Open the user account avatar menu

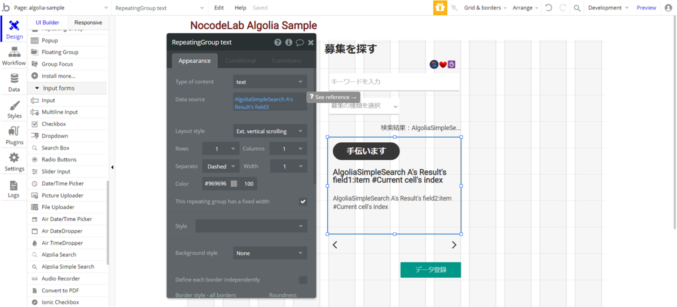coord(669,8)
